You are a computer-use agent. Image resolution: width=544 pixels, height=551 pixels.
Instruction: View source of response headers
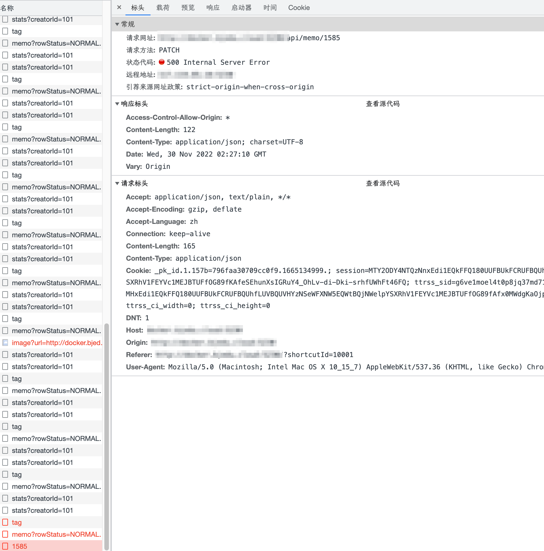pos(383,104)
